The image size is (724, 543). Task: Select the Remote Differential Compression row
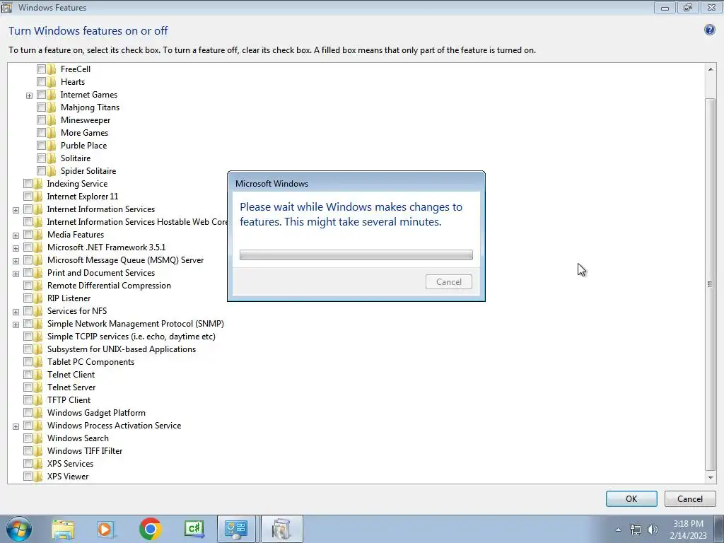pyautogui.click(x=109, y=286)
